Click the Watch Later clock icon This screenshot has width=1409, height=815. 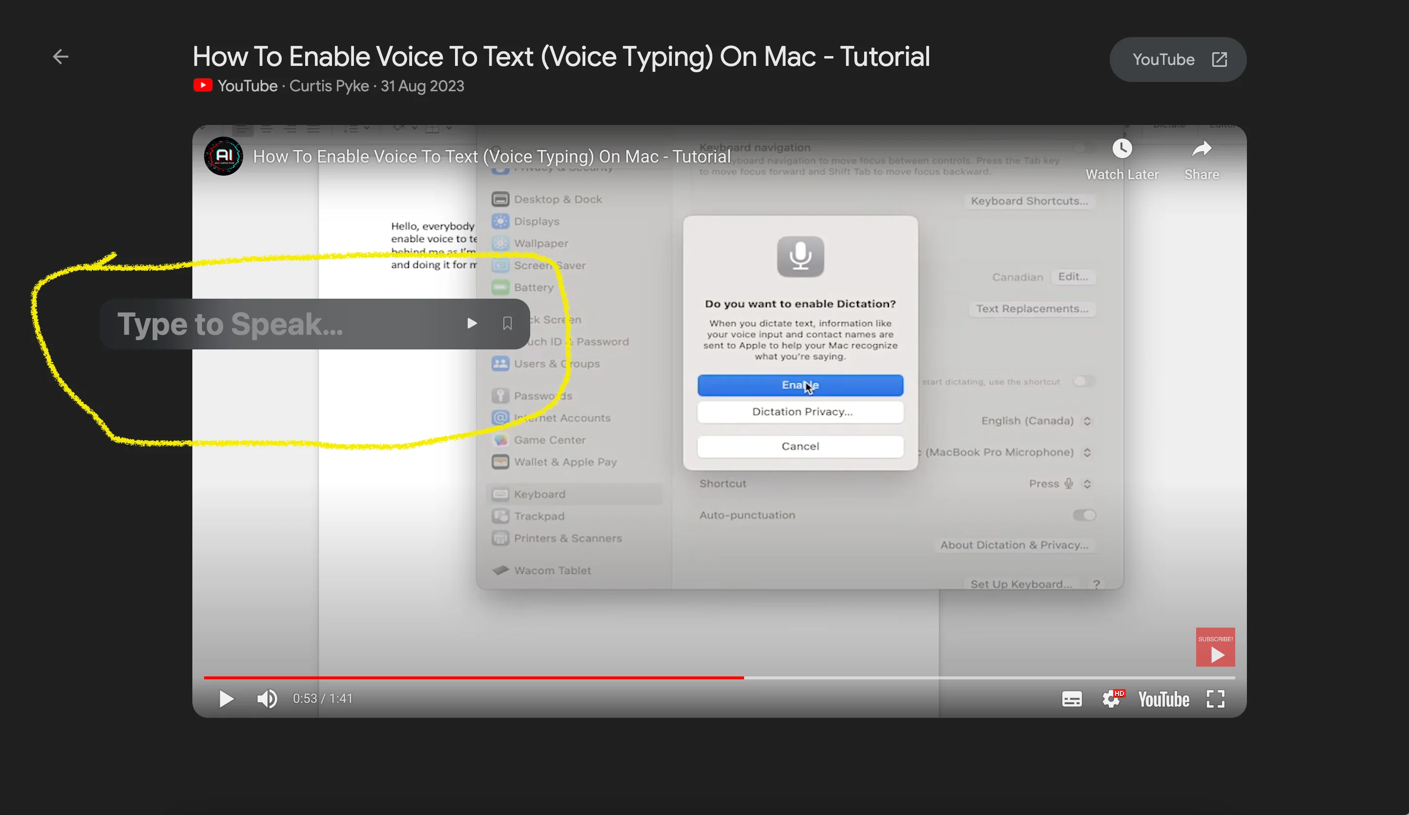point(1121,149)
